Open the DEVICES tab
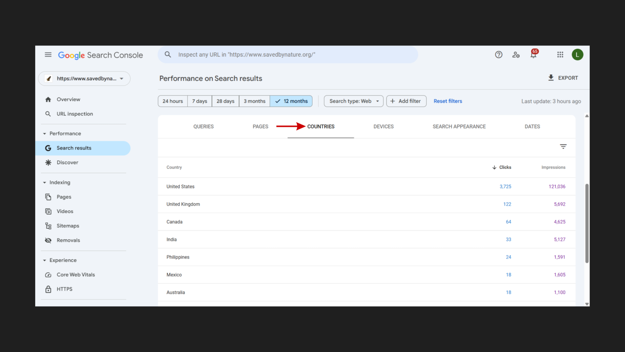This screenshot has height=352, width=625. point(383,126)
